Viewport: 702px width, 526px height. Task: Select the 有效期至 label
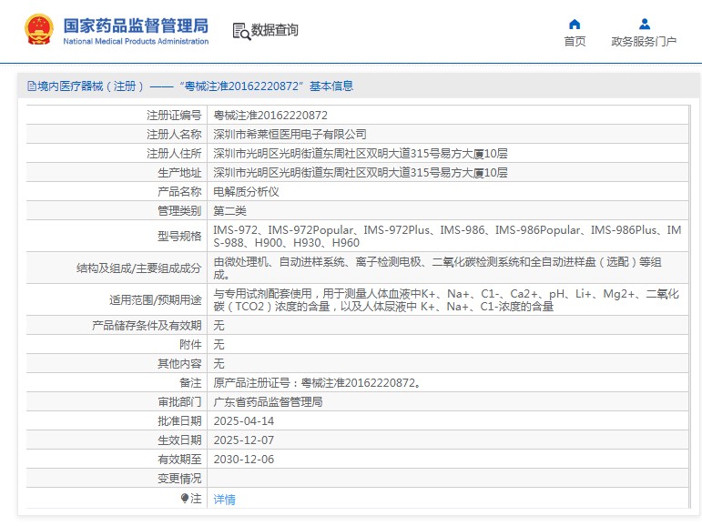point(179,460)
